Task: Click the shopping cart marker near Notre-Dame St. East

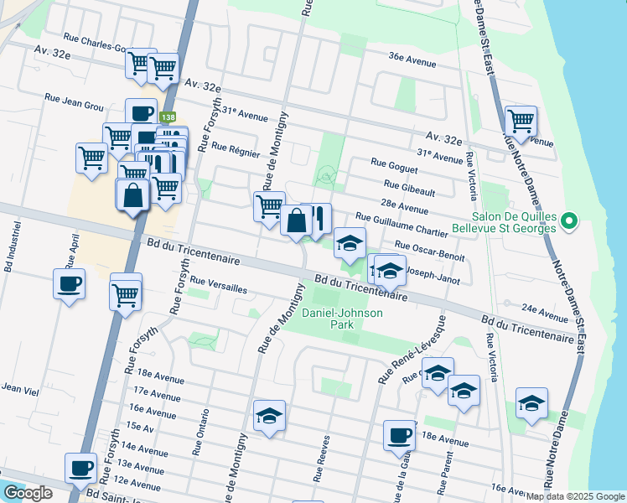Action: tap(521, 122)
